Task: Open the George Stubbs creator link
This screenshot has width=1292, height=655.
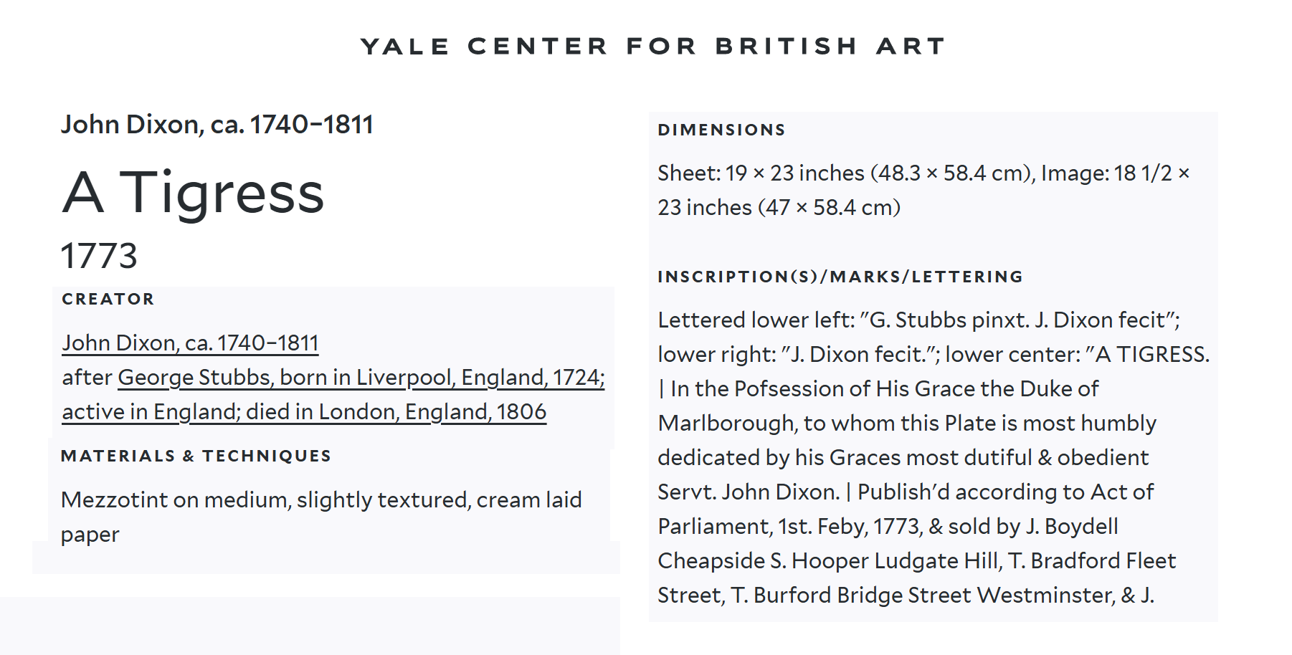Action: point(361,378)
